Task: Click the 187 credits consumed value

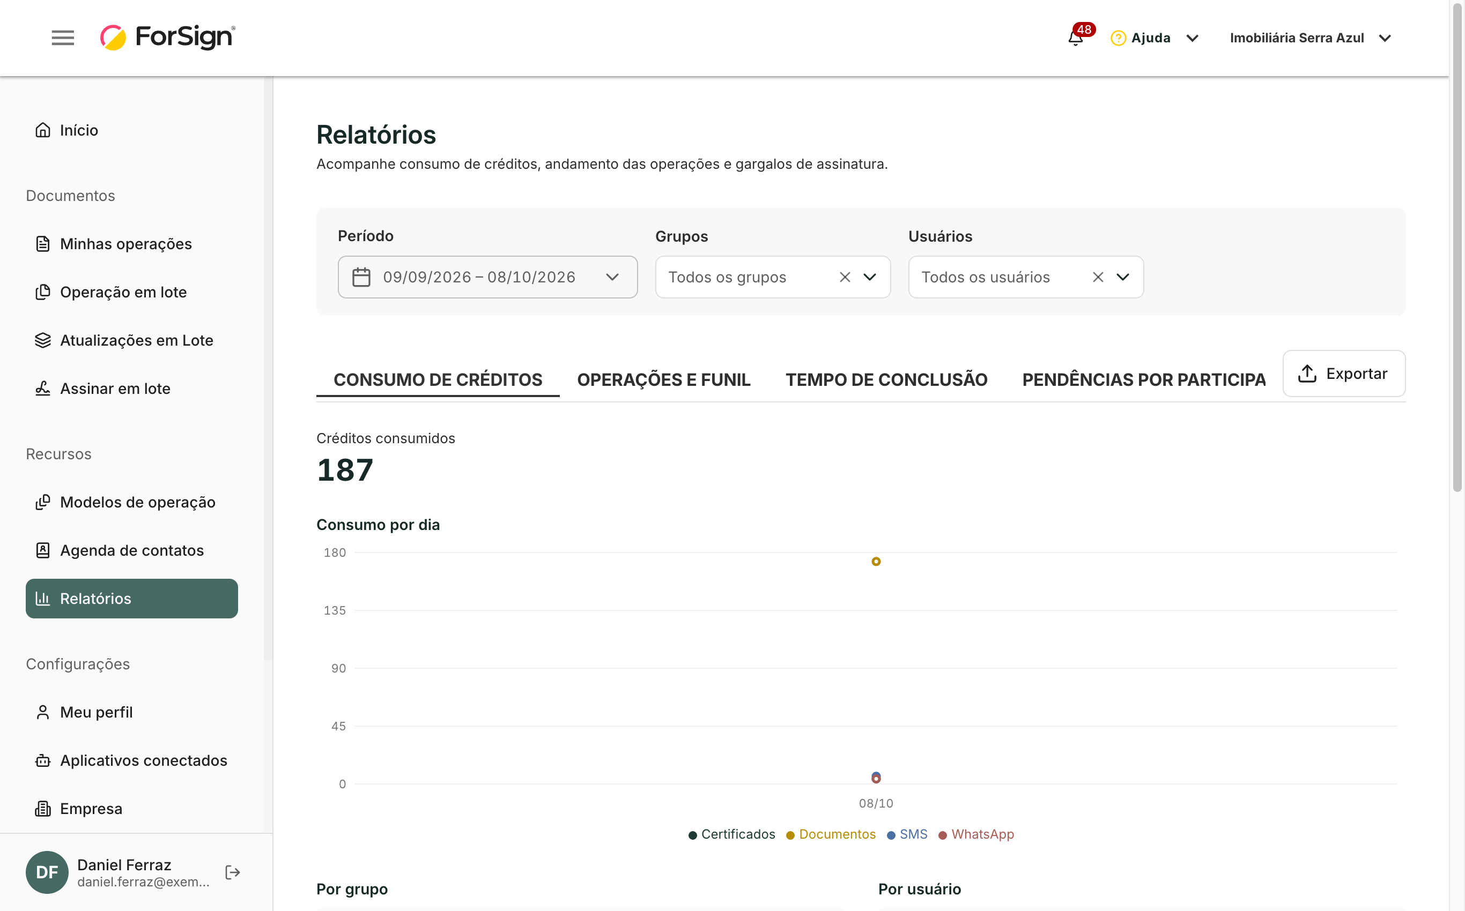Action: point(345,470)
